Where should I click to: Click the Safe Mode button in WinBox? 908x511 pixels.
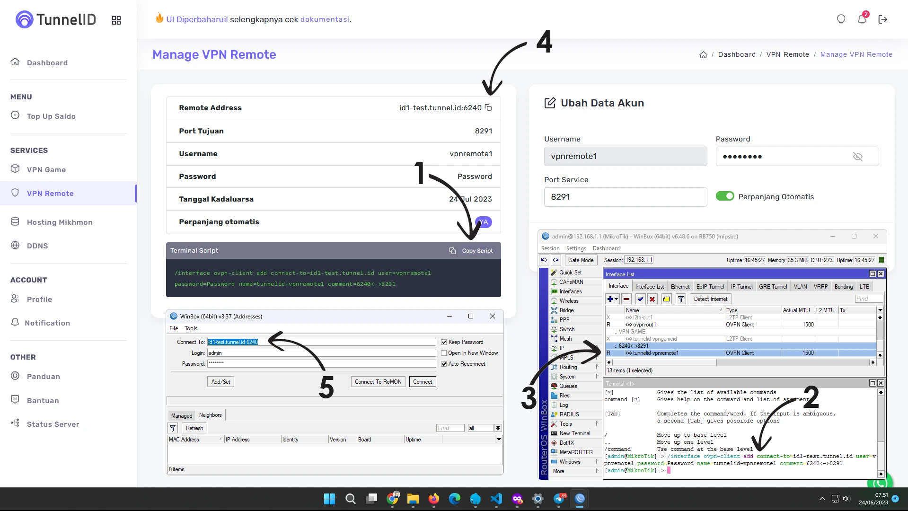point(581,260)
